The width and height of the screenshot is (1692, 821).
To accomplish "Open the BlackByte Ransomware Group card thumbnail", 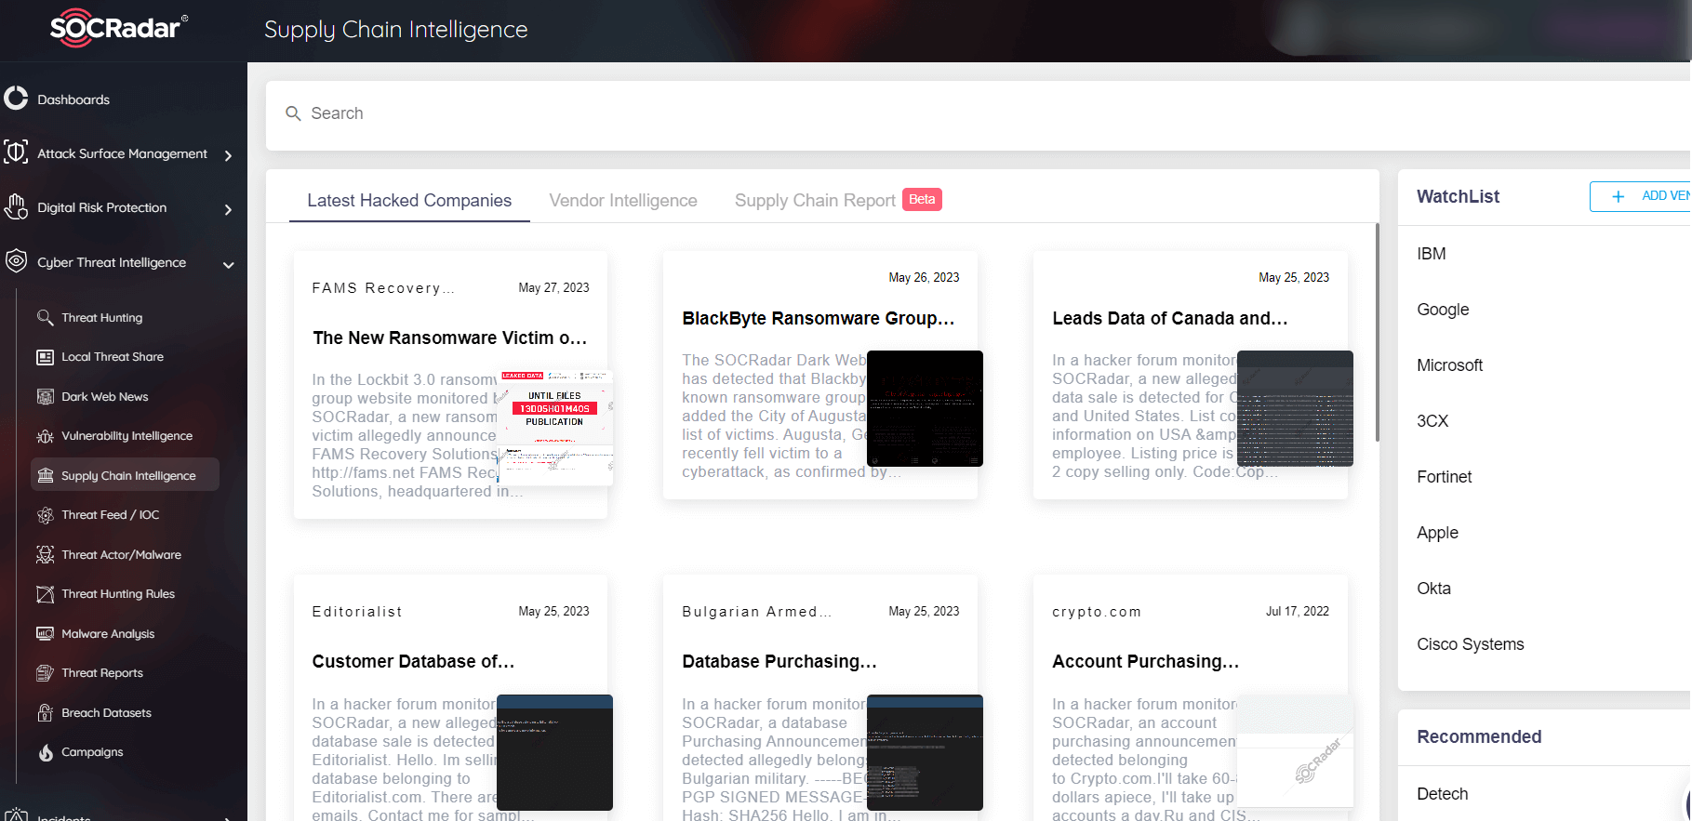I will click(x=924, y=408).
